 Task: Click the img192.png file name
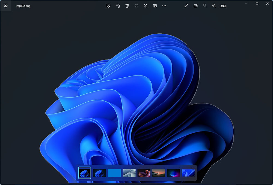[23, 6]
